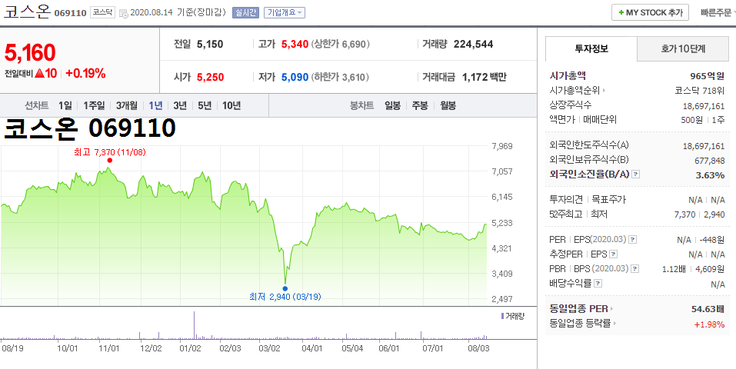The width and height of the screenshot is (736, 369).
Task: Click the MY STOCK 추가 button
Action: [650, 12]
